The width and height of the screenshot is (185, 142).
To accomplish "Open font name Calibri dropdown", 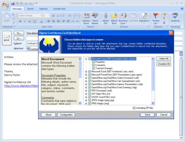I will coord(40,15).
